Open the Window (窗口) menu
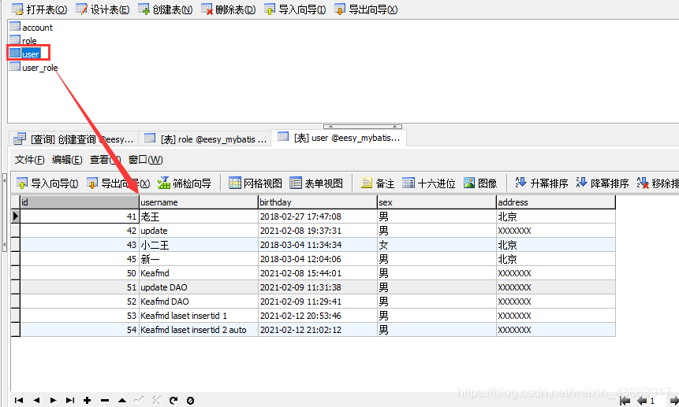The height and width of the screenshot is (407, 679). tap(145, 160)
